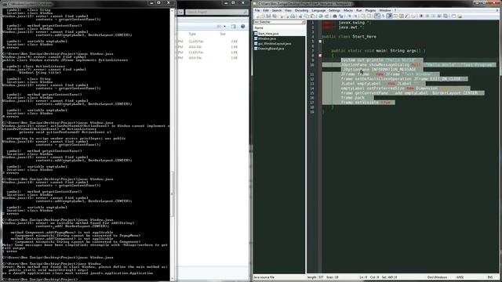Toggle Show All Characters in toolbar
This screenshot has width=502, height=282.
(x=383, y=16)
